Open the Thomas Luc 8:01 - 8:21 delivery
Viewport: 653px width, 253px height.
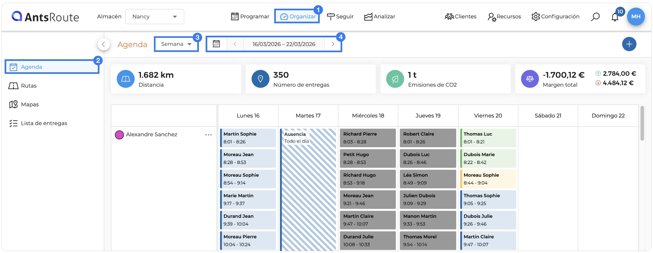(488, 138)
